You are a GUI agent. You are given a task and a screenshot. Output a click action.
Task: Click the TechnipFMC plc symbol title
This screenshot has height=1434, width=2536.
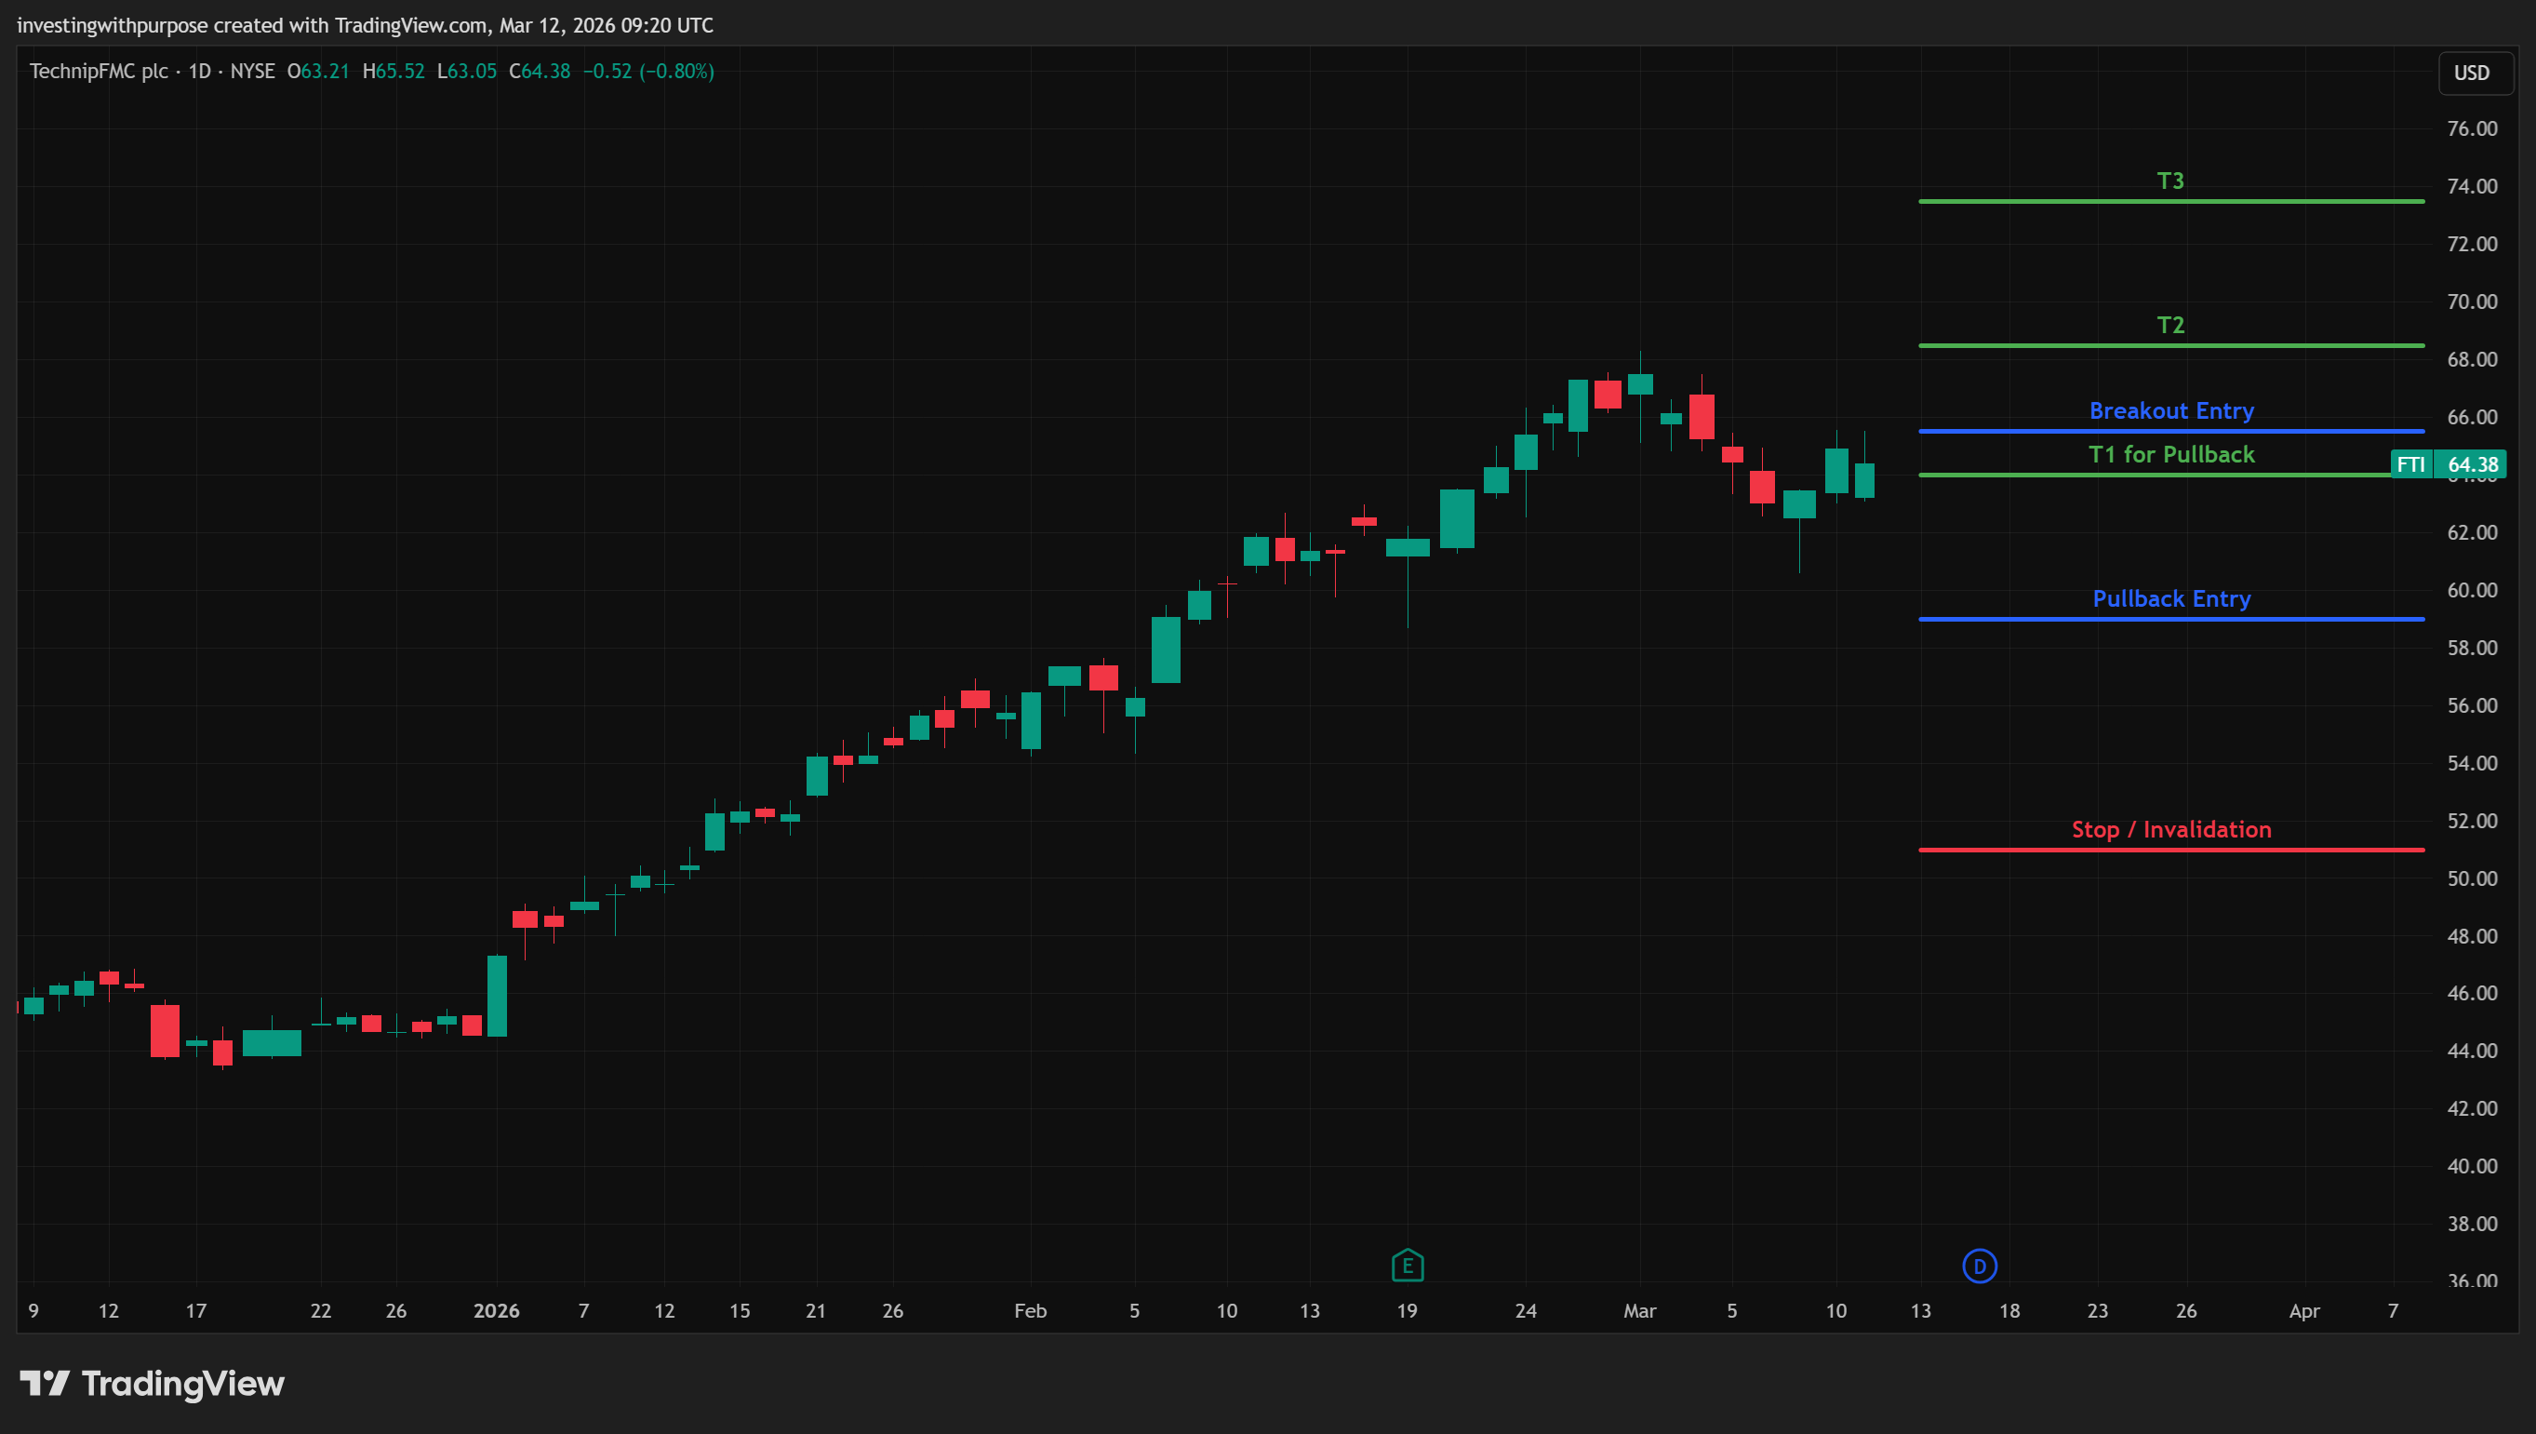99,71
